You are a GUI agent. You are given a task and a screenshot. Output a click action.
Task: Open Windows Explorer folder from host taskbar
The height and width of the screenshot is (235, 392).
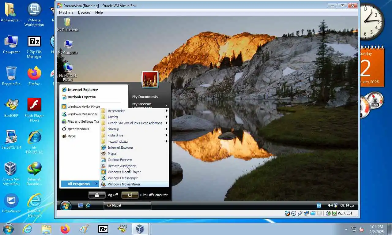pos(46,229)
